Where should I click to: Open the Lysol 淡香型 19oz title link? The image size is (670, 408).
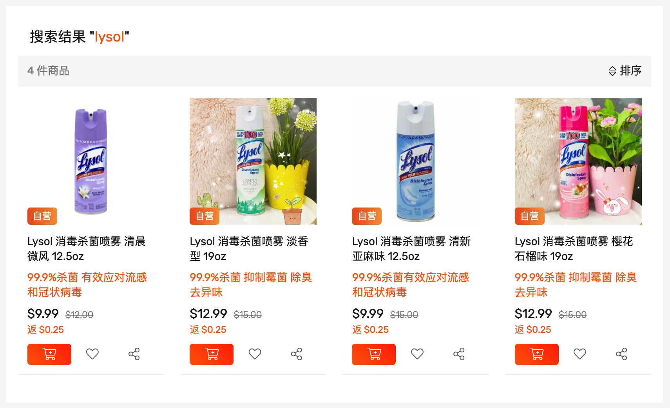tap(249, 249)
